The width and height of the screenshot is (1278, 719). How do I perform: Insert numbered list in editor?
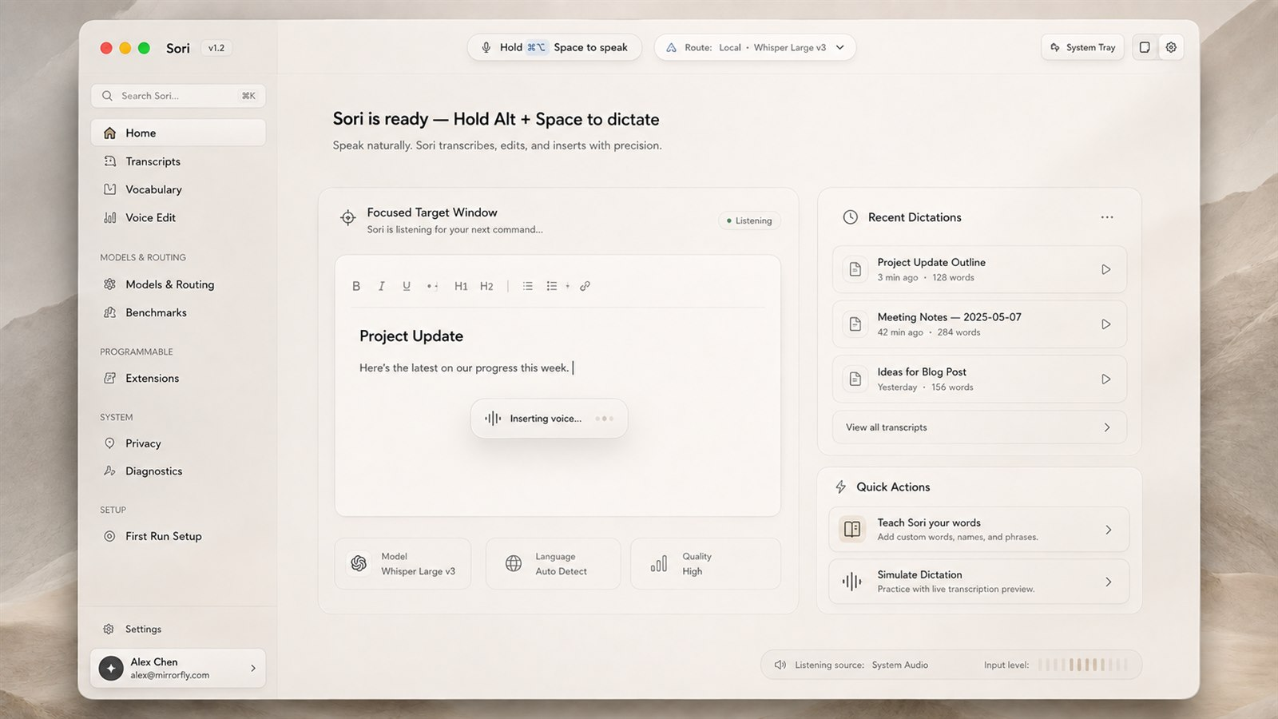coord(528,286)
